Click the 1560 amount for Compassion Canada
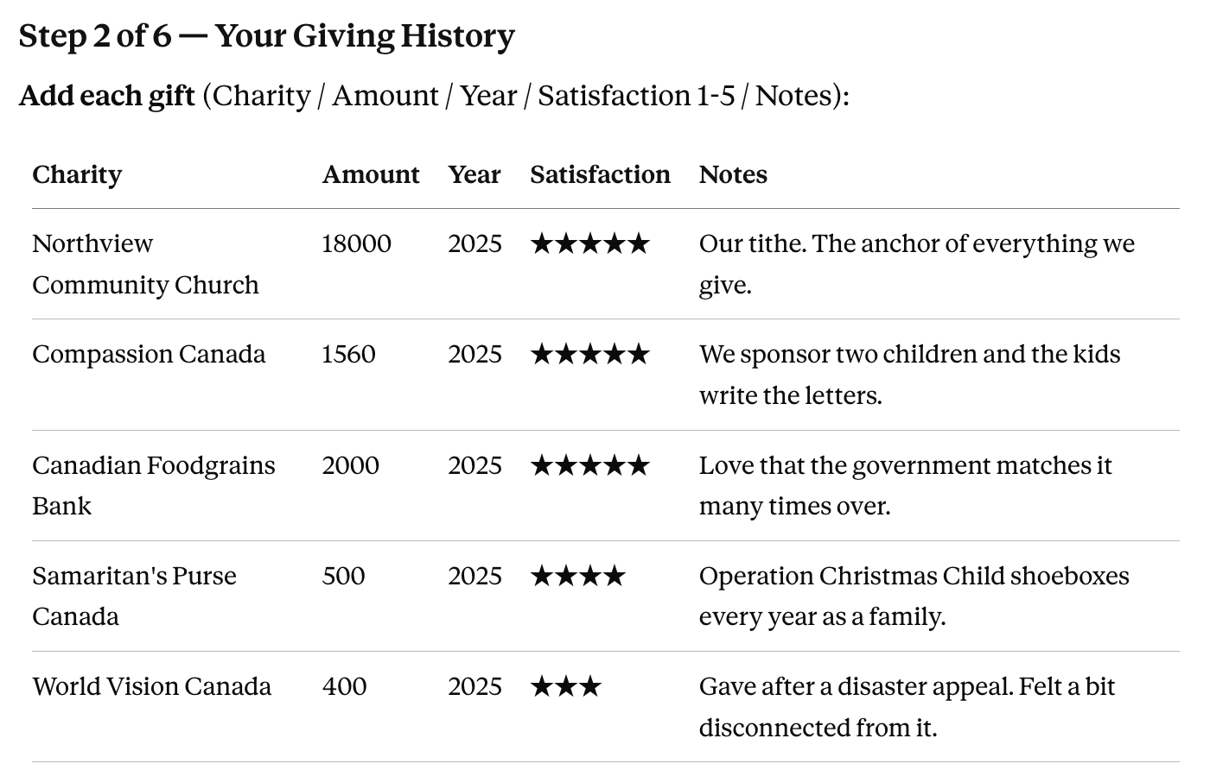Image resolution: width=1210 pixels, height=770 pixels. point(348,355)
